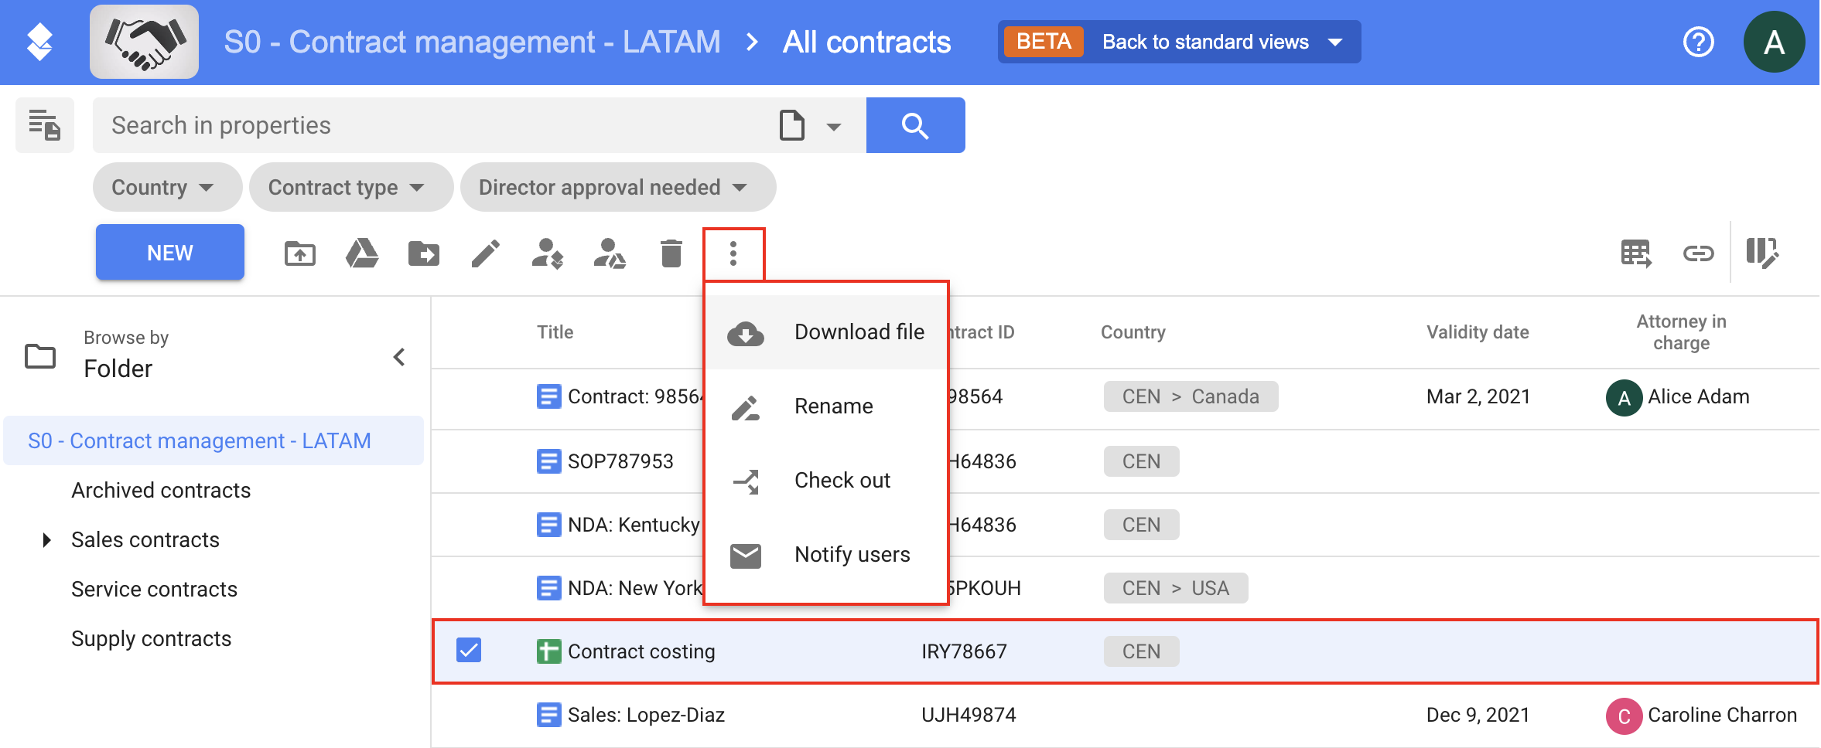Click the All contracts breadcrumb

[x=866, y=42]
